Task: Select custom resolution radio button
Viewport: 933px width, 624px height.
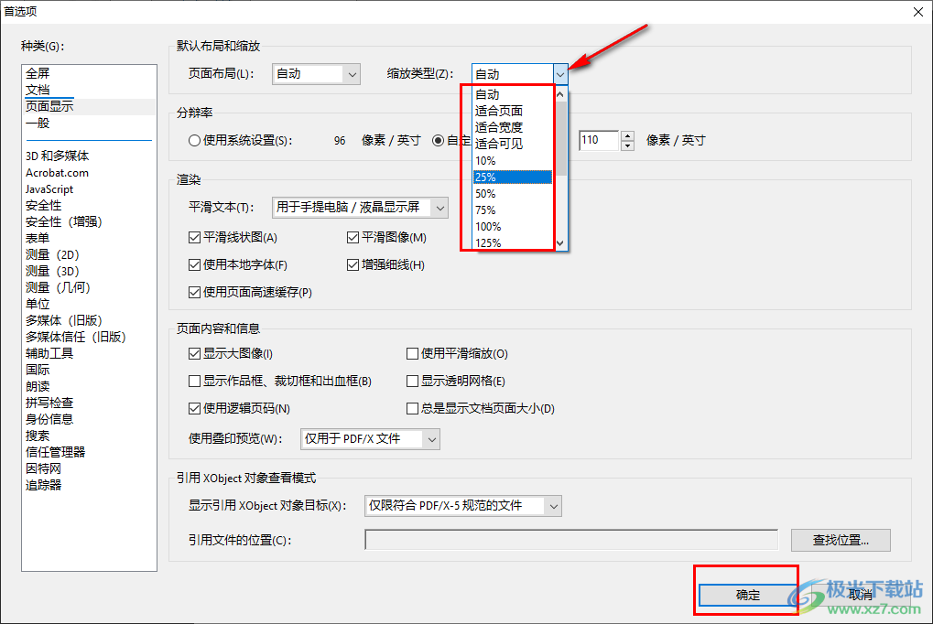Action: pos(438,140)
